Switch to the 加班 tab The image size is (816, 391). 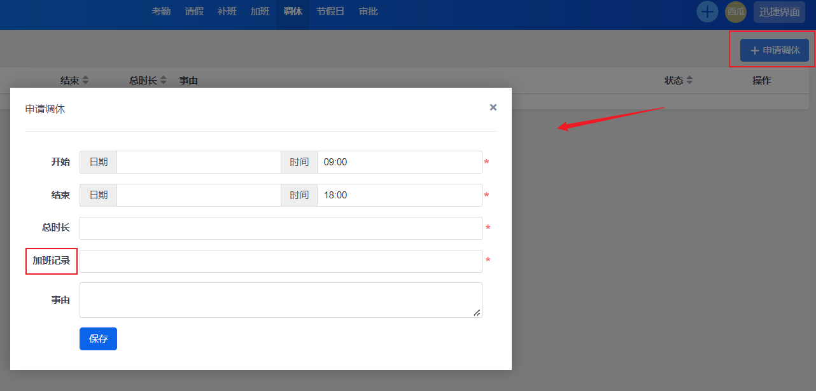pos(260,11)
